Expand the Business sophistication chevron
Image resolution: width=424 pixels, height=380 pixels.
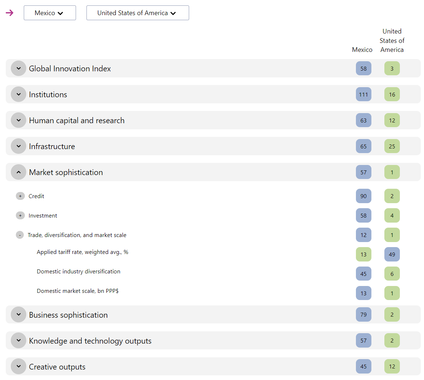18,314
